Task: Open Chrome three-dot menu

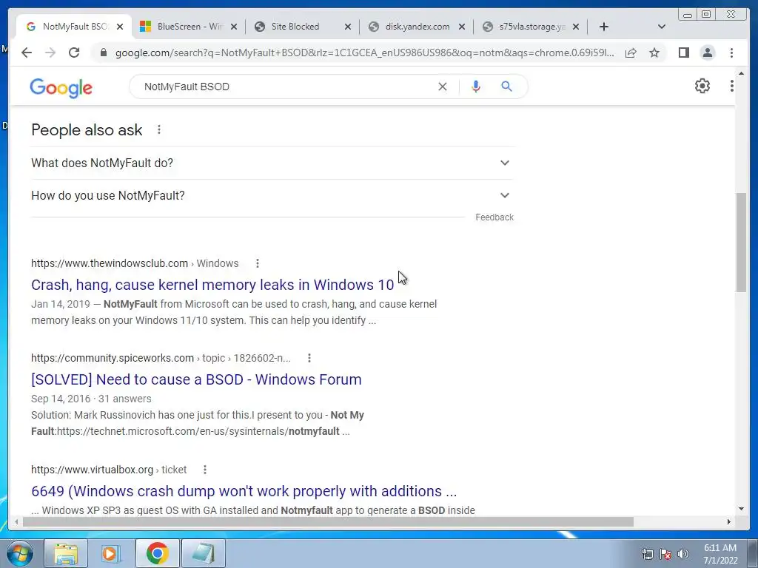Action: (x=731, y=53)
